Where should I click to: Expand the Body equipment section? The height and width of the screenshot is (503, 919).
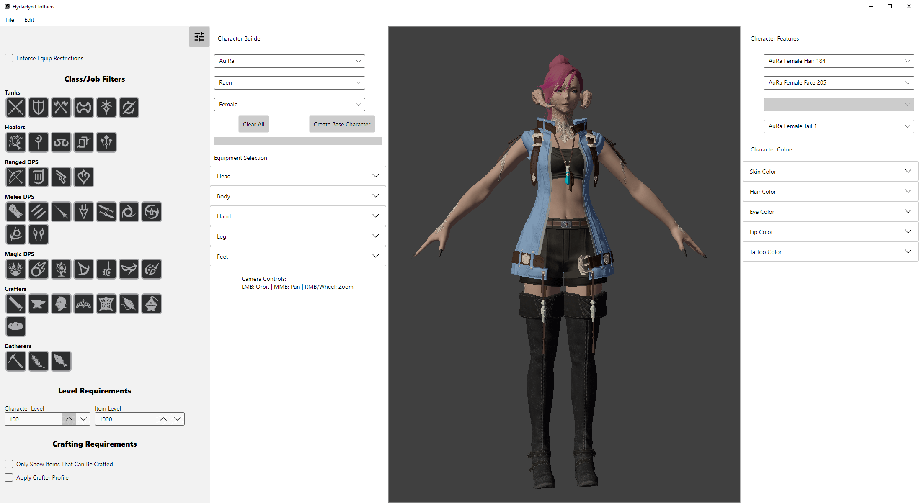click(x=298, y=196)
